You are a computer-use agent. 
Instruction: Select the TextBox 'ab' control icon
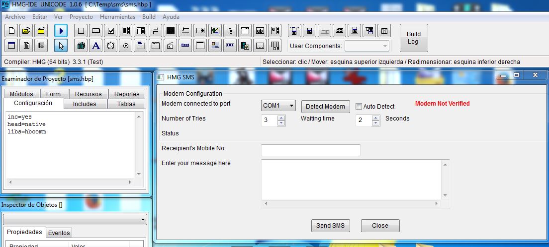(x=260, y=31)
